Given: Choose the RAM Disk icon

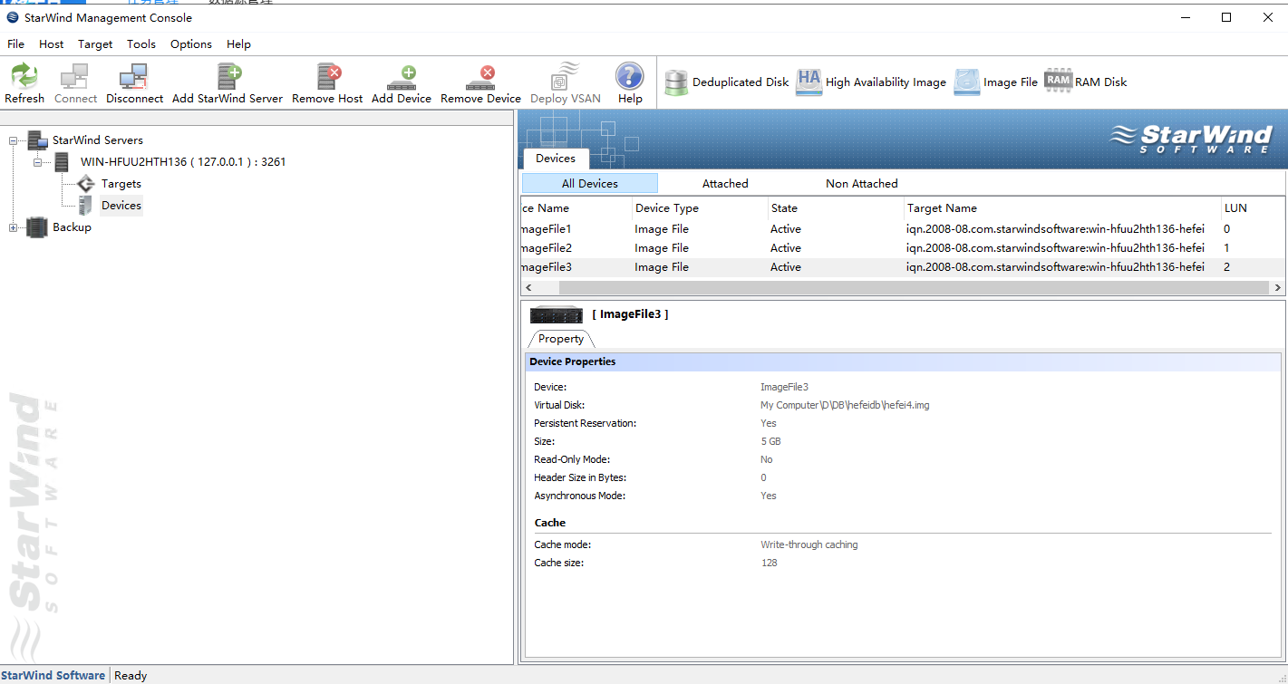Looking at the screenshot, I should [x=1058, y=80].
